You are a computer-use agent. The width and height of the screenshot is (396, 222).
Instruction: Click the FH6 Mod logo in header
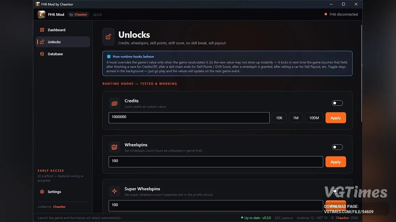point(42,14)
